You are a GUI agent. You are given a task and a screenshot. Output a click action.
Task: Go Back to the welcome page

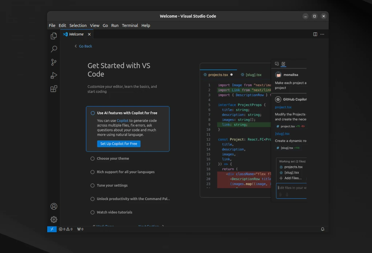(x=83, y=46)
